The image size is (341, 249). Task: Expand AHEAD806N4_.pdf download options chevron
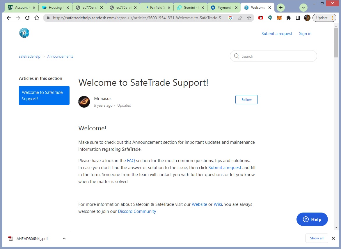tap(64, 239)
